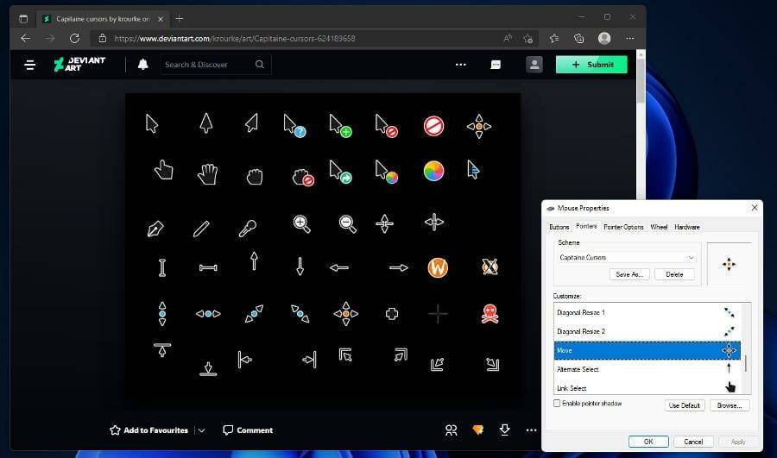Expand the arrow beside Add to Favourites
The height and width of the screenshot is (458, 777).
click(201, 430)
